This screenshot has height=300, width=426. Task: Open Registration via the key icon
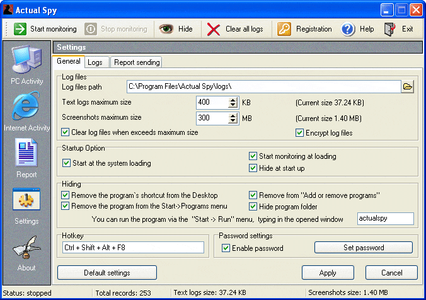pyautogui.click(x=284, y=29)
